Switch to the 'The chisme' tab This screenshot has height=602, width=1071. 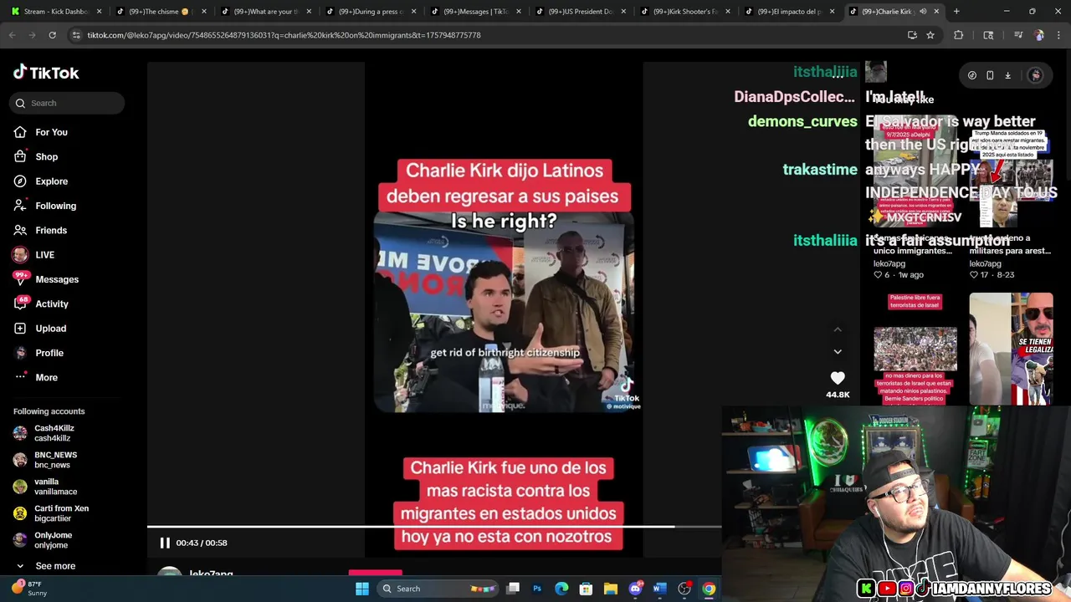pos(160,12)
